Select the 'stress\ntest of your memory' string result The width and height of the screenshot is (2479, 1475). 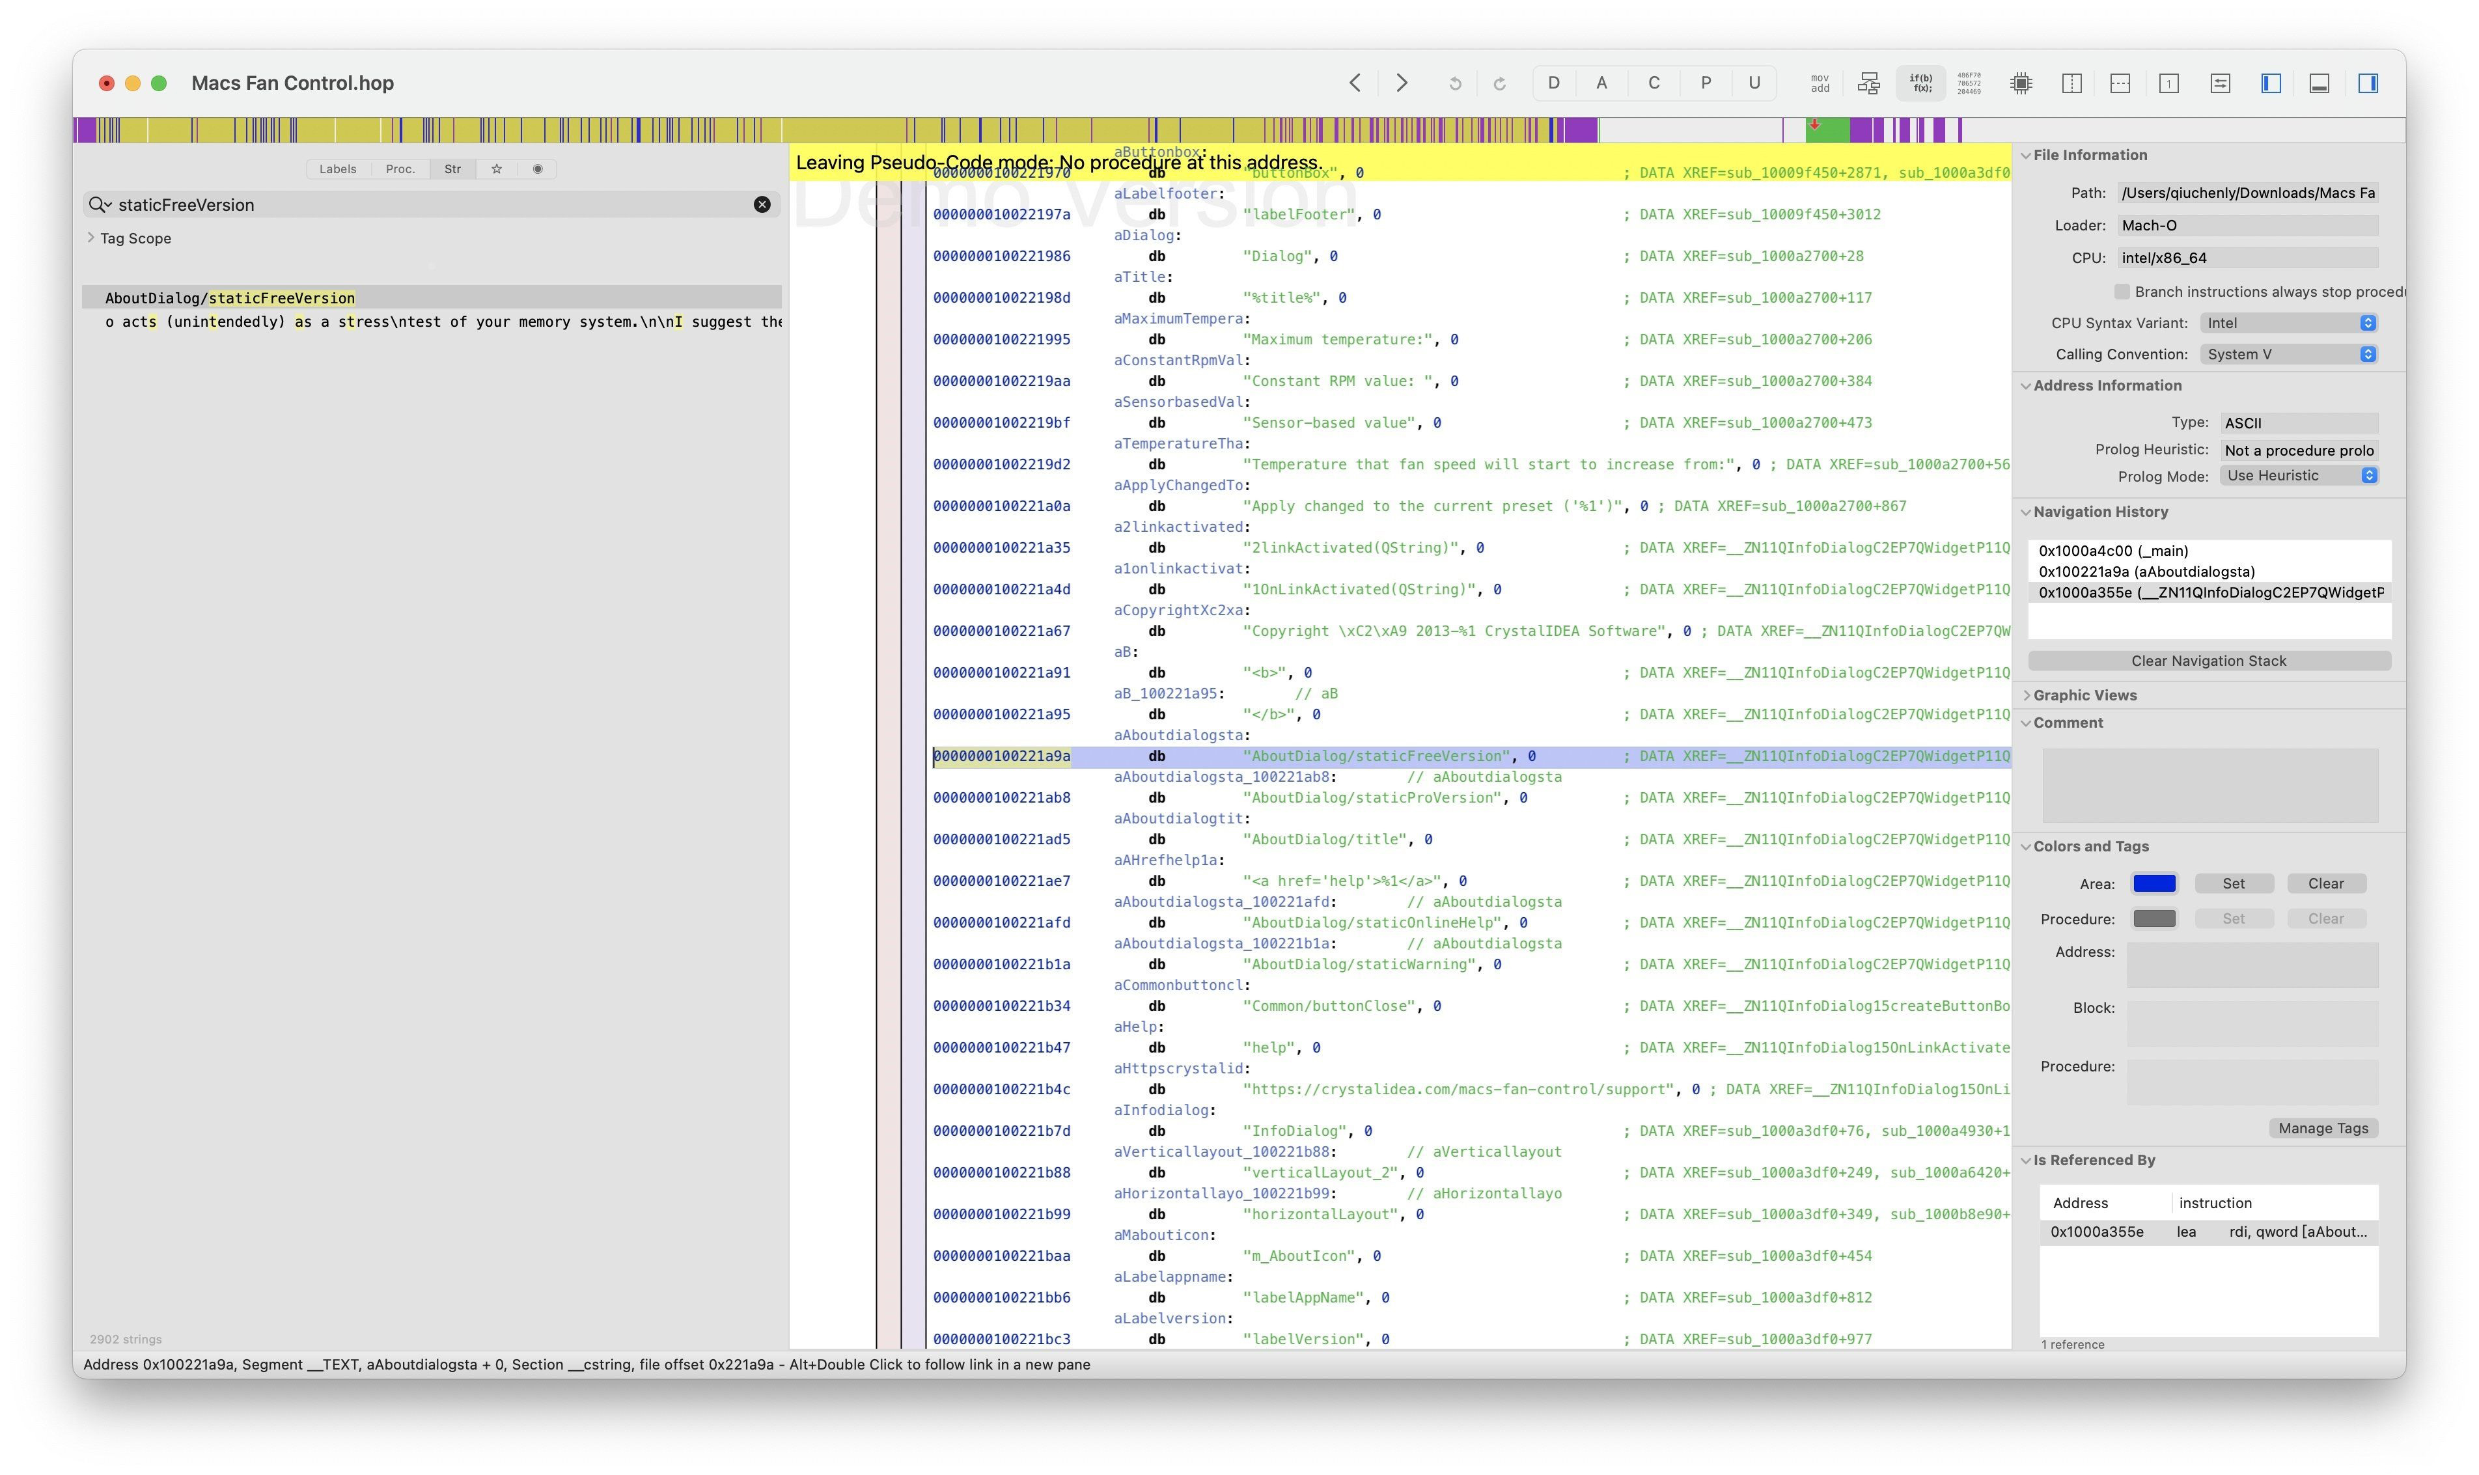[432, 322]
